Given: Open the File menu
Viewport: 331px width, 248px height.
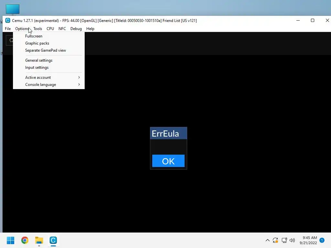Looking at the screenshot, I should tap(8, 29).
